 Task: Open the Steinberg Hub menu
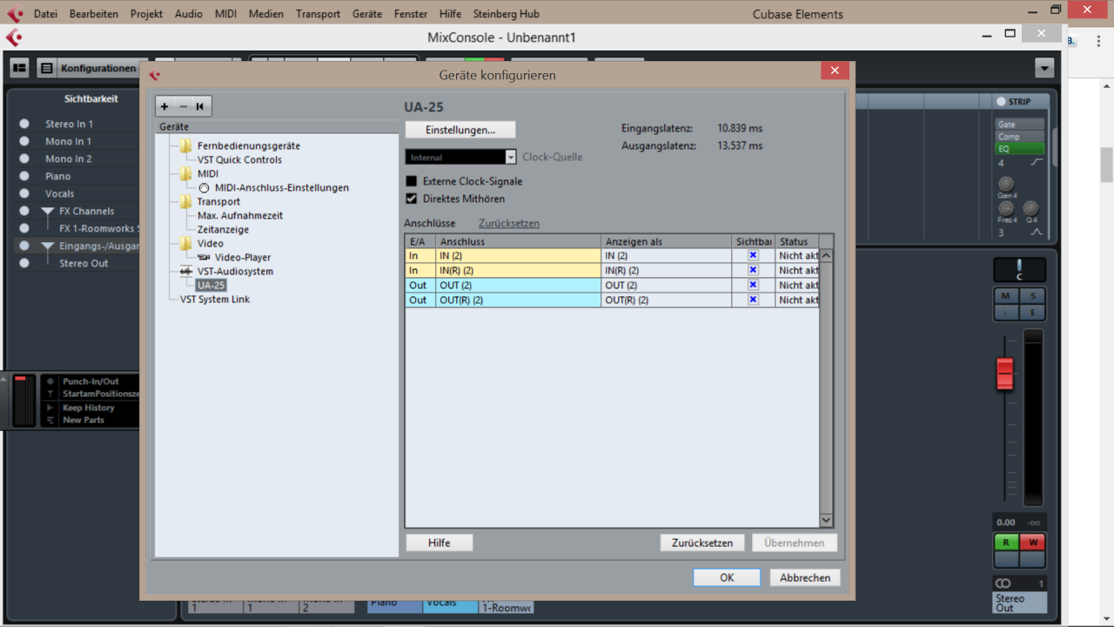coord(507,14)
